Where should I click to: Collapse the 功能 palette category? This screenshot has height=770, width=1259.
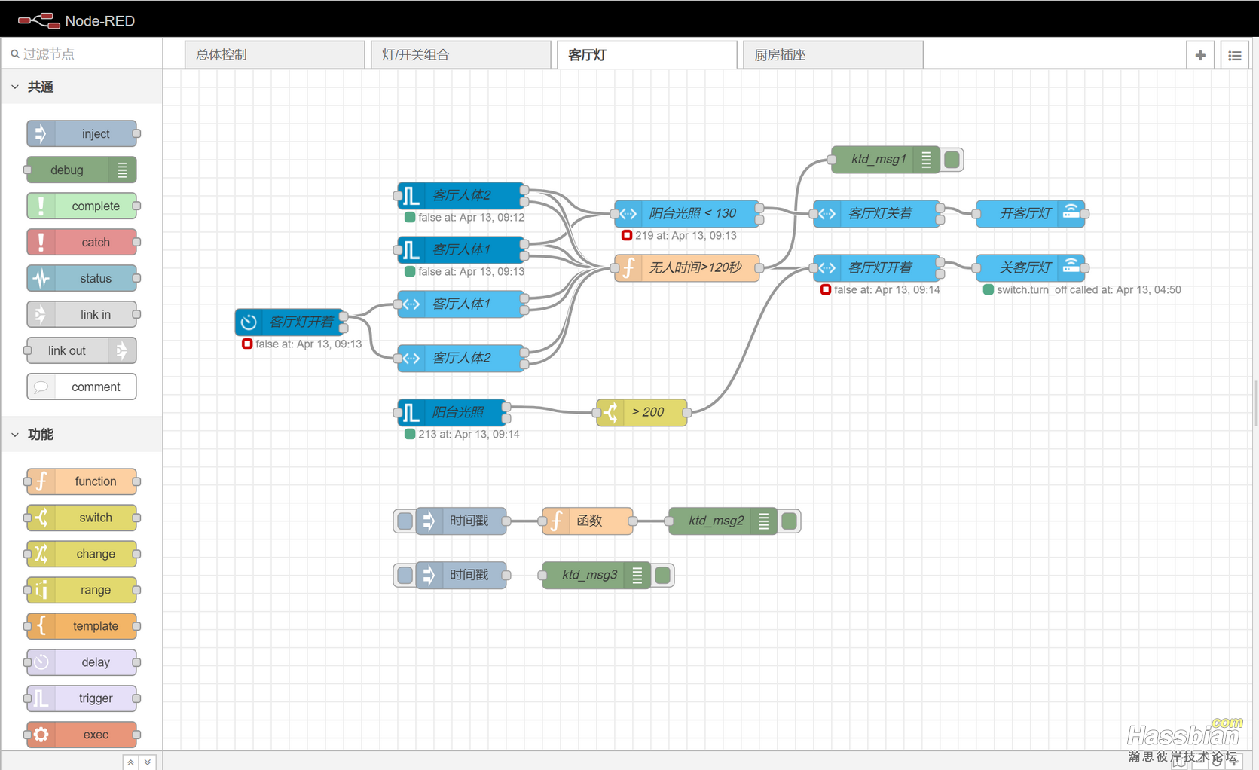tap(15, 435)
